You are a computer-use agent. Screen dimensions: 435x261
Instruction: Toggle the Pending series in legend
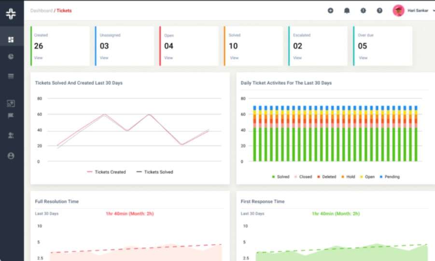pyautogui.click(x=389, y=177)
